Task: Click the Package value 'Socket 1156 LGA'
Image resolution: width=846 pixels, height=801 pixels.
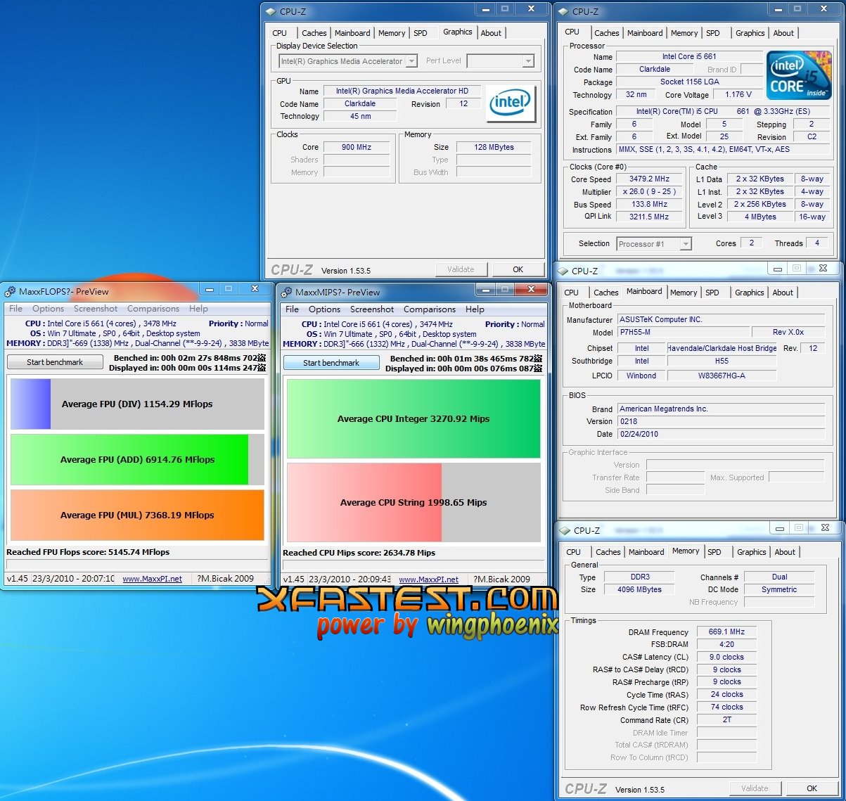Action: coord(689,82)
